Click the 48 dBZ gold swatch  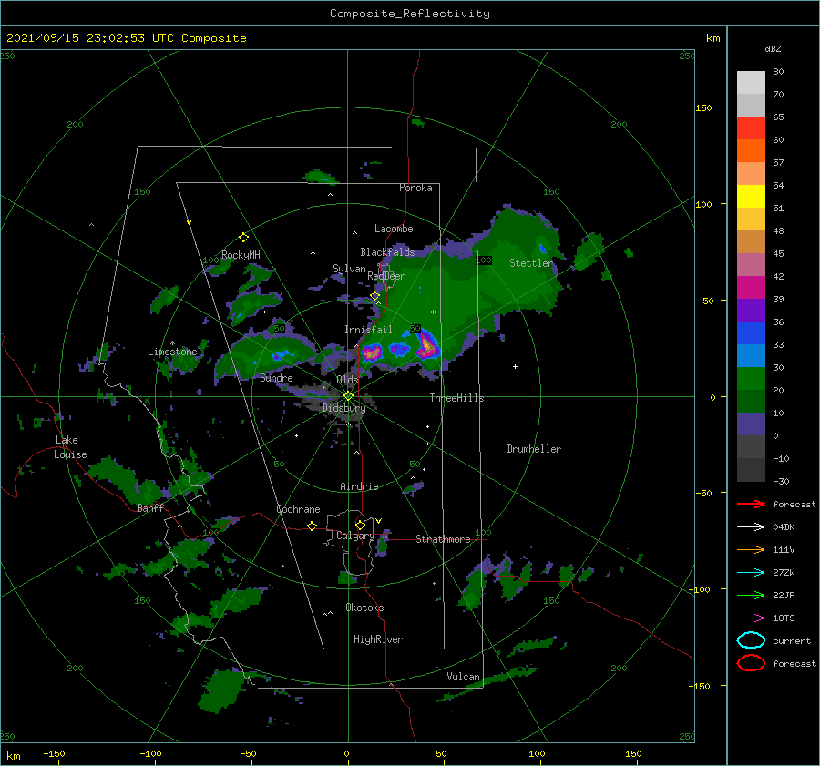(751, 220)
